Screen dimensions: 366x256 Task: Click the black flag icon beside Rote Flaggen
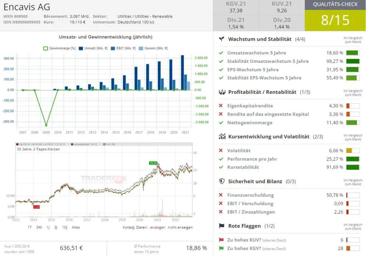coord(222,226)
